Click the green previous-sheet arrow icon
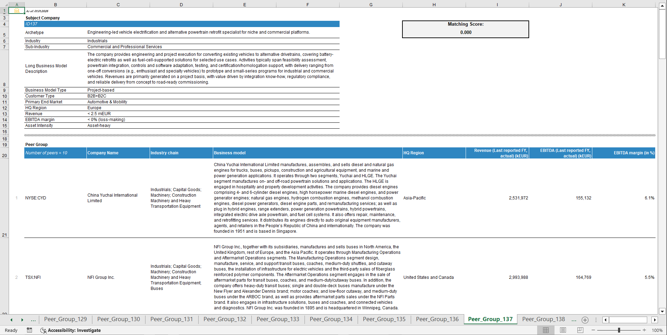The height and width of the screenshot is (335, 667). point(11,320)
